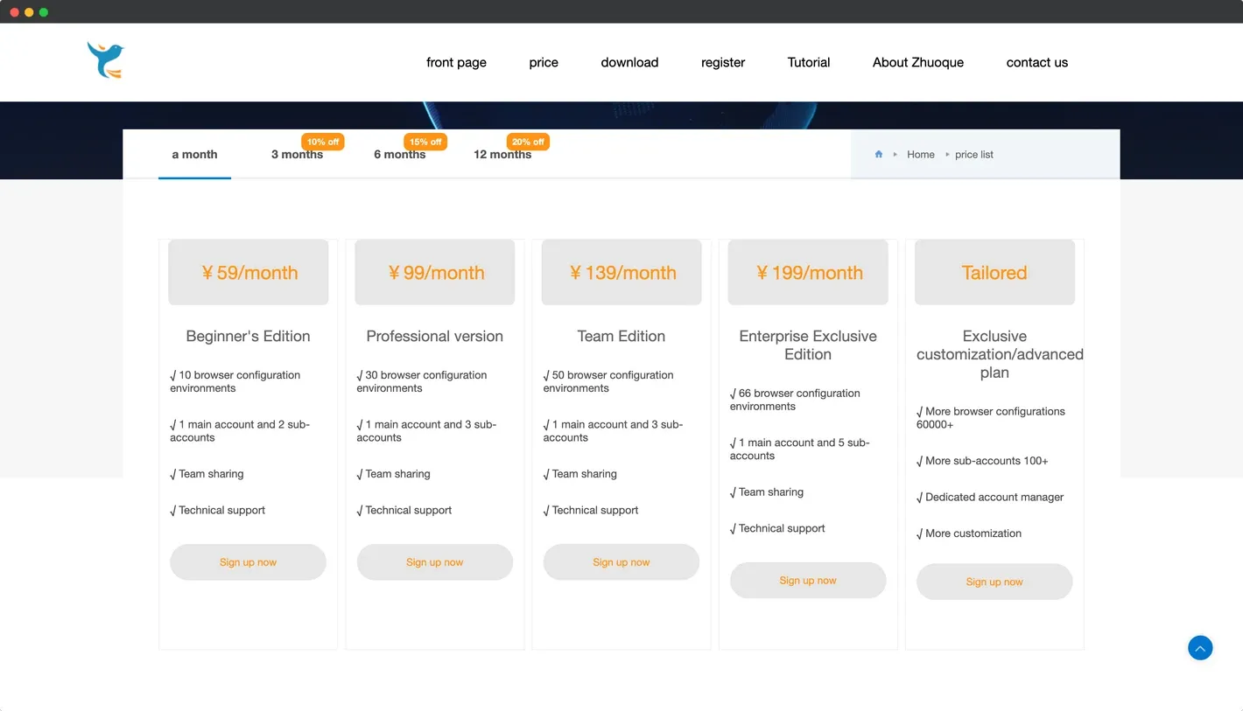Click the breadcrumb separator arrow after Home
This screenshot has height=711, width=1243.
coord(946,154)
